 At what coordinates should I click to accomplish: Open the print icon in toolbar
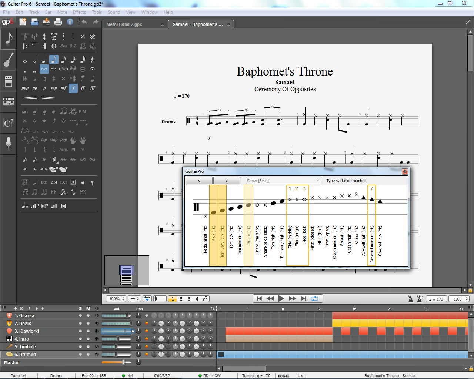pos(58,22)
